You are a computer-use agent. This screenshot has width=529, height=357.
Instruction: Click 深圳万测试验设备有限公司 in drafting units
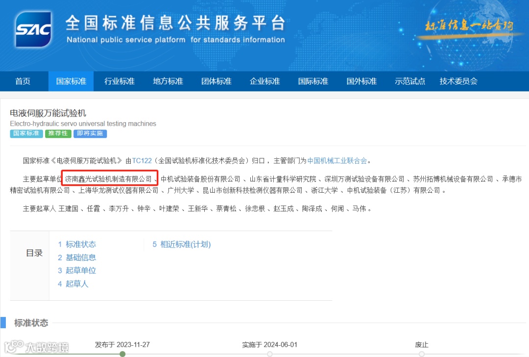pos(364,179)
